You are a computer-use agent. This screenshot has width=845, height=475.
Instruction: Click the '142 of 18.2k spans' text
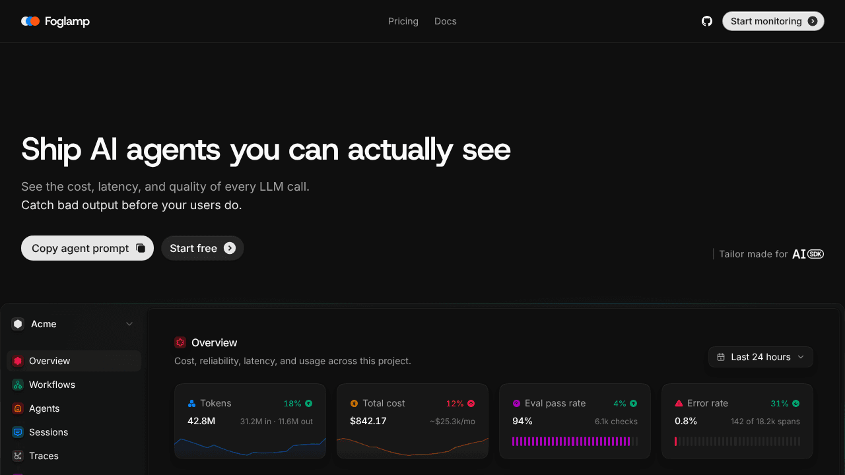click(x=765, y=422)
